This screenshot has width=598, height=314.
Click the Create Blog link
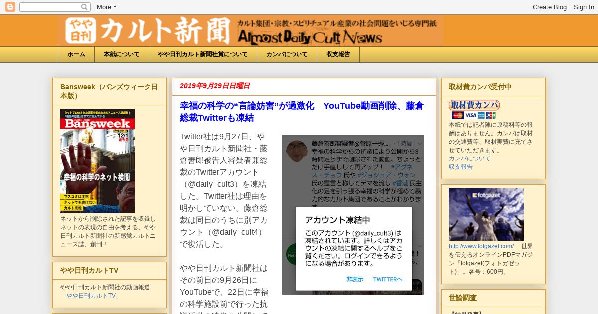pyautogui.click(x=549, y=7)
